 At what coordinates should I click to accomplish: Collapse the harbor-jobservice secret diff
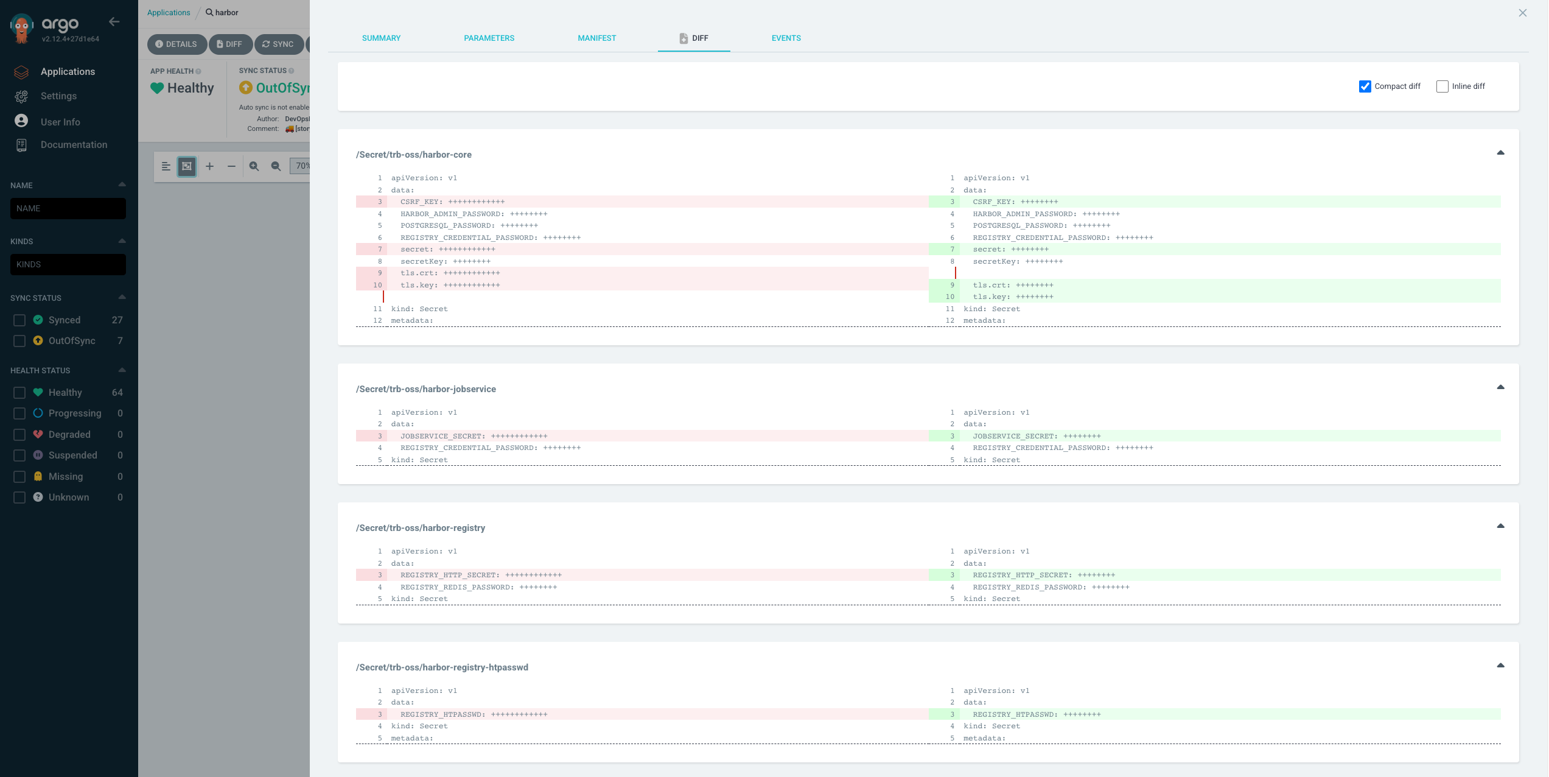1500,387
